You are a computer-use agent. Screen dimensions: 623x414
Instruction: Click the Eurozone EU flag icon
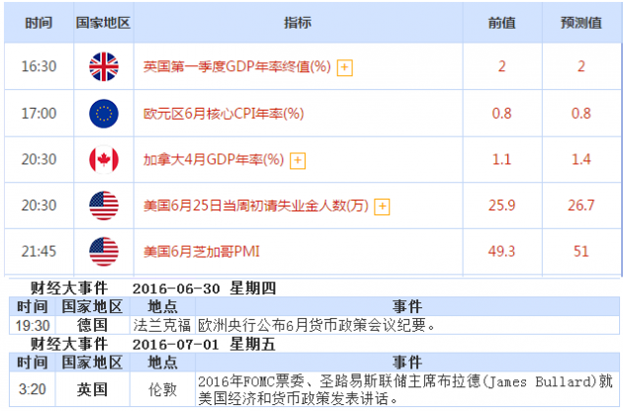point(103,113)
